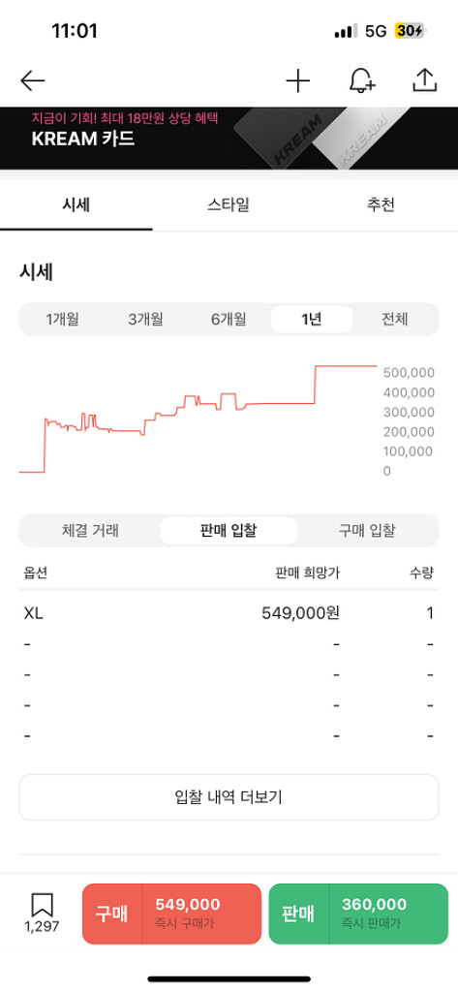Show the 체결 거래 list
Viewport: 458px width, 992px height.
(90, 531)
